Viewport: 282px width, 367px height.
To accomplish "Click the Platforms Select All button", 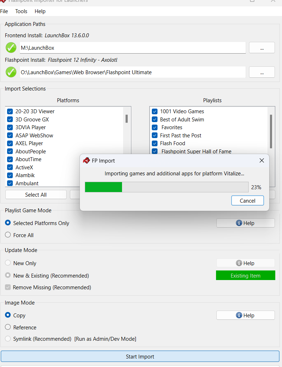I will (36, 195).
